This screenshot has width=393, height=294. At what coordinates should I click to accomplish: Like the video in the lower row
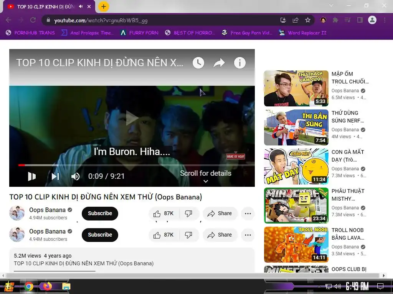[164, 235]
